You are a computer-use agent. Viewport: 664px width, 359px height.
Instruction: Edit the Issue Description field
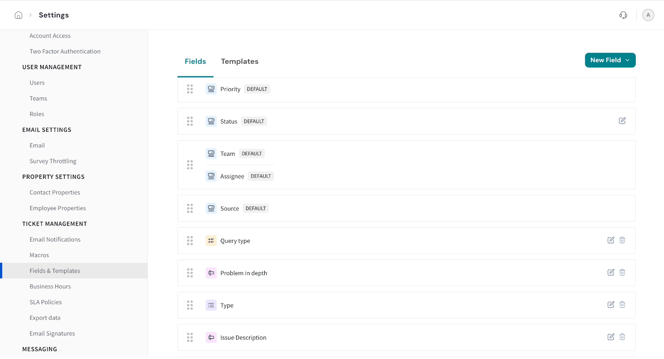pyautogui.click(x=610, y=337)
